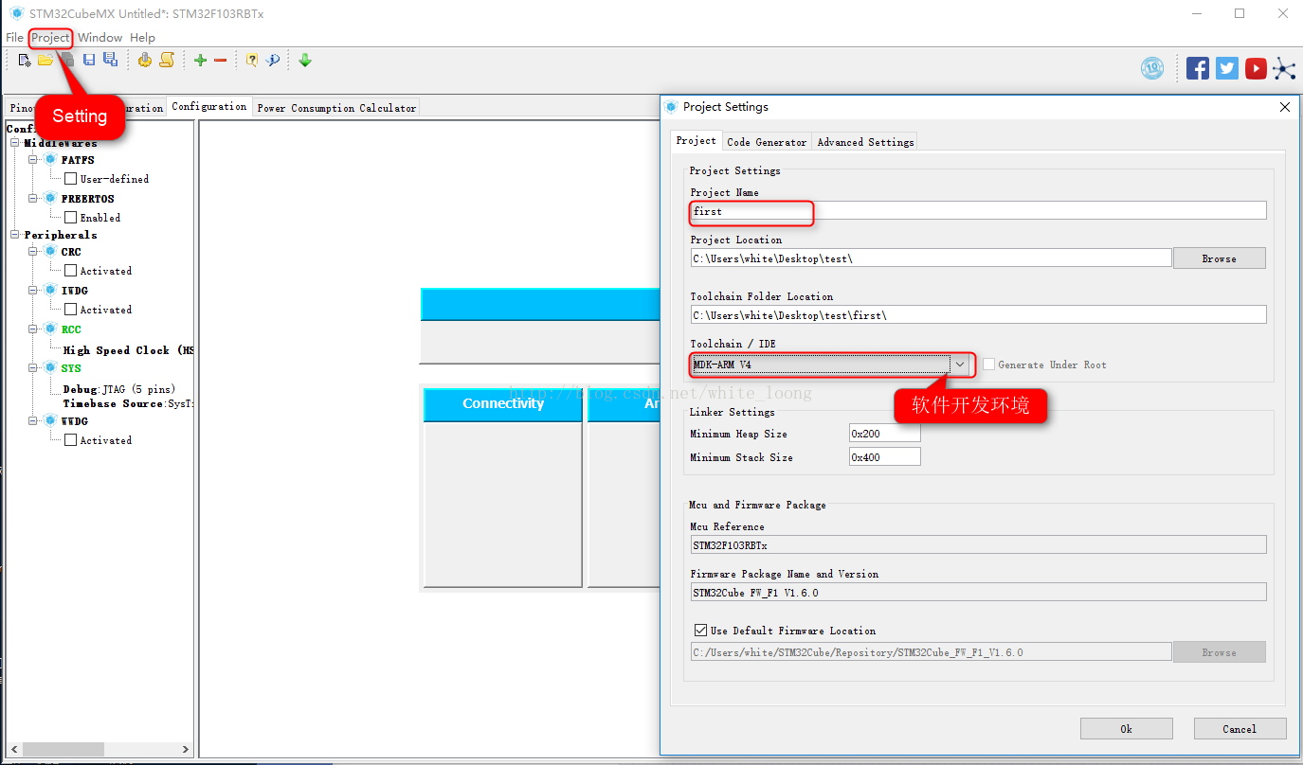Collapse the FATFS tree node
Viewport: 1303px width, 765px height.
click(x=32, y=159)
